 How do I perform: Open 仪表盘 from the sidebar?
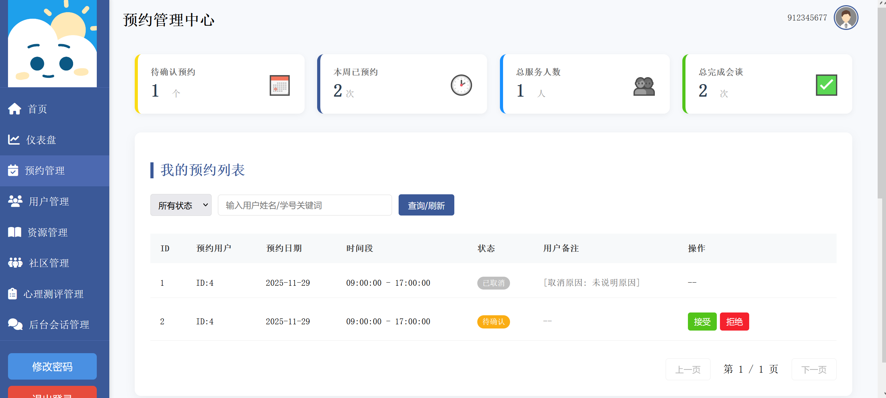(55, 140)
